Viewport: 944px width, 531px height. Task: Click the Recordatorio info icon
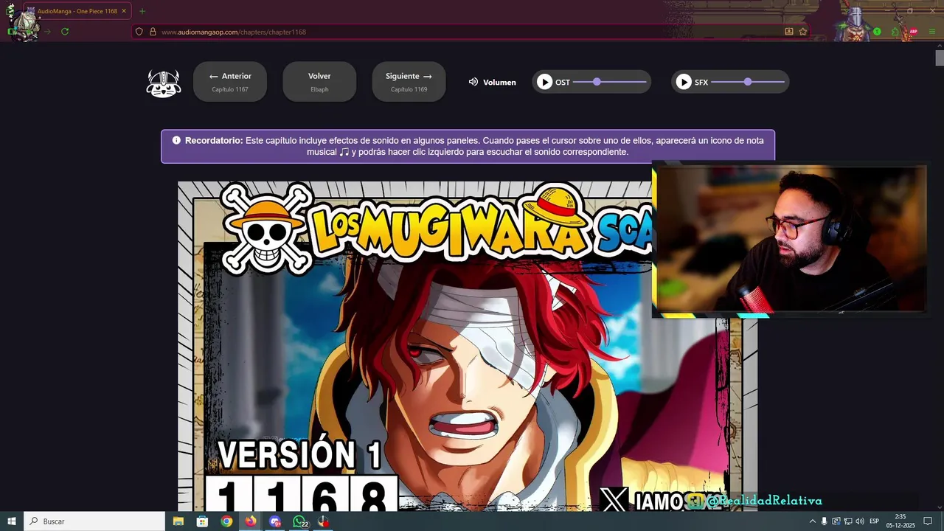pos(176,140)
